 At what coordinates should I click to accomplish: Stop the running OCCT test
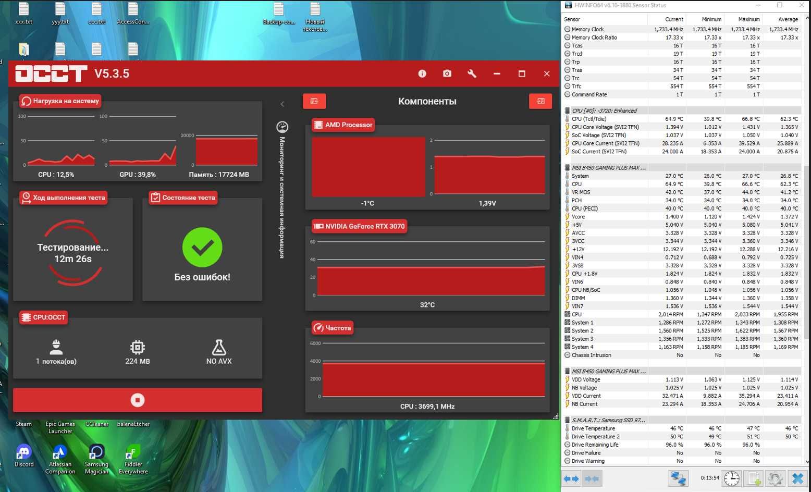[138, 400]
